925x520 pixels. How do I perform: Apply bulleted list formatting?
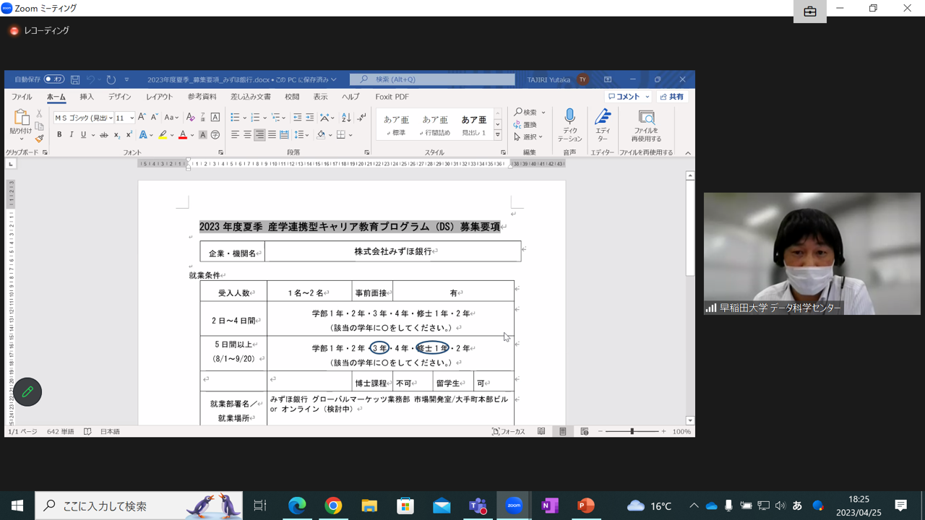235,117
